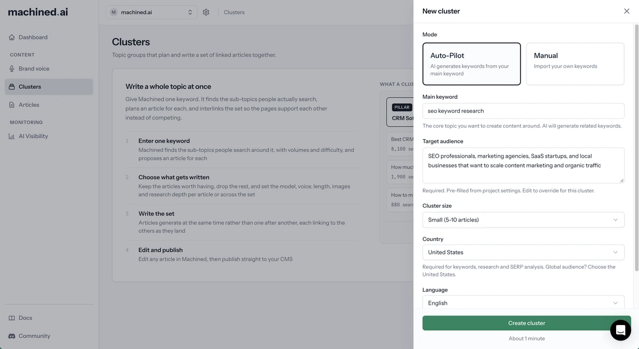The height and width of the screenshot is (349, 639).
Task: Open the machined.ai project switcher
Action: coord(151,12)
